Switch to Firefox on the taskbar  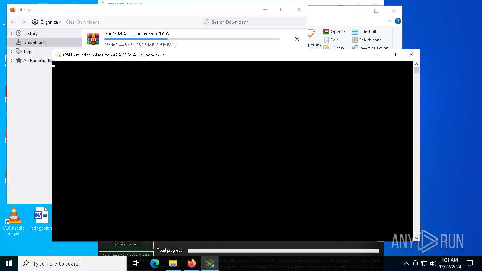click(192, 263)
